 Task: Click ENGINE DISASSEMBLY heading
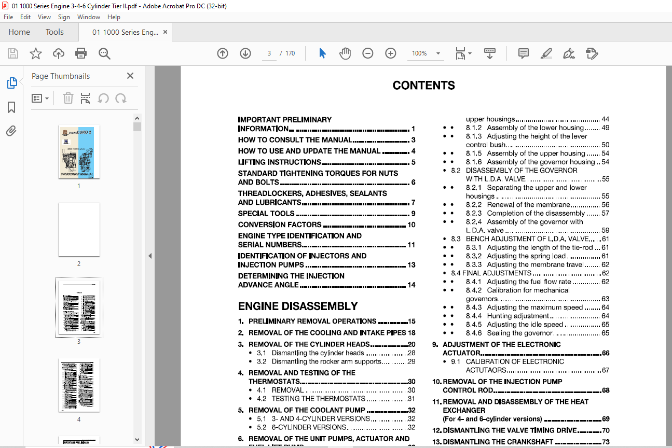click(x=298, y=306)
